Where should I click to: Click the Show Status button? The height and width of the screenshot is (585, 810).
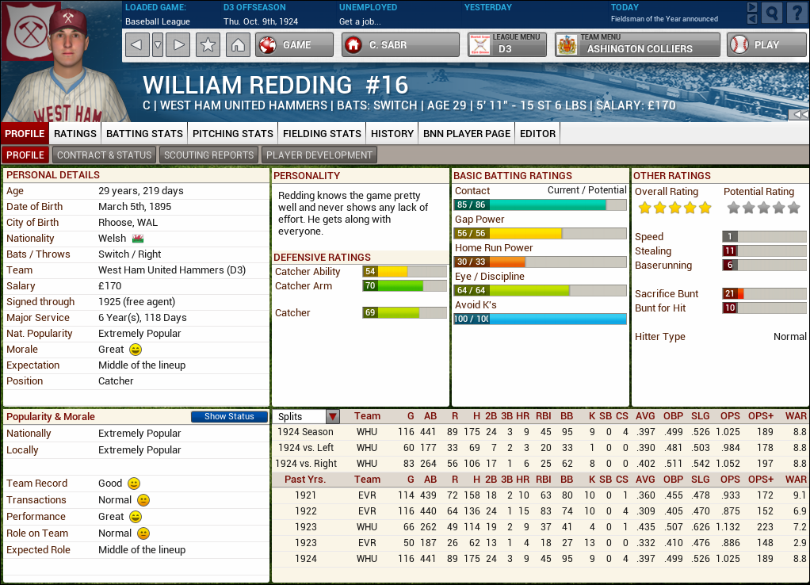tap(229, 416)
